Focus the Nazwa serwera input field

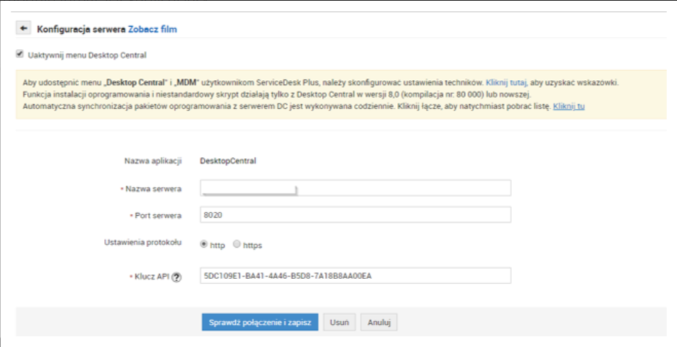354,188
